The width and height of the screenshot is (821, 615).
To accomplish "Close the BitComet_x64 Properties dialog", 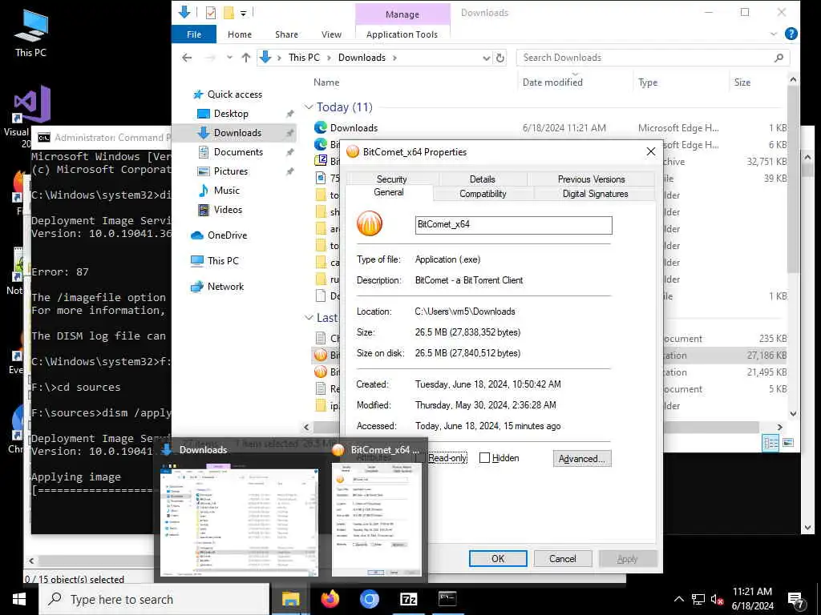I will pos(650,151).
